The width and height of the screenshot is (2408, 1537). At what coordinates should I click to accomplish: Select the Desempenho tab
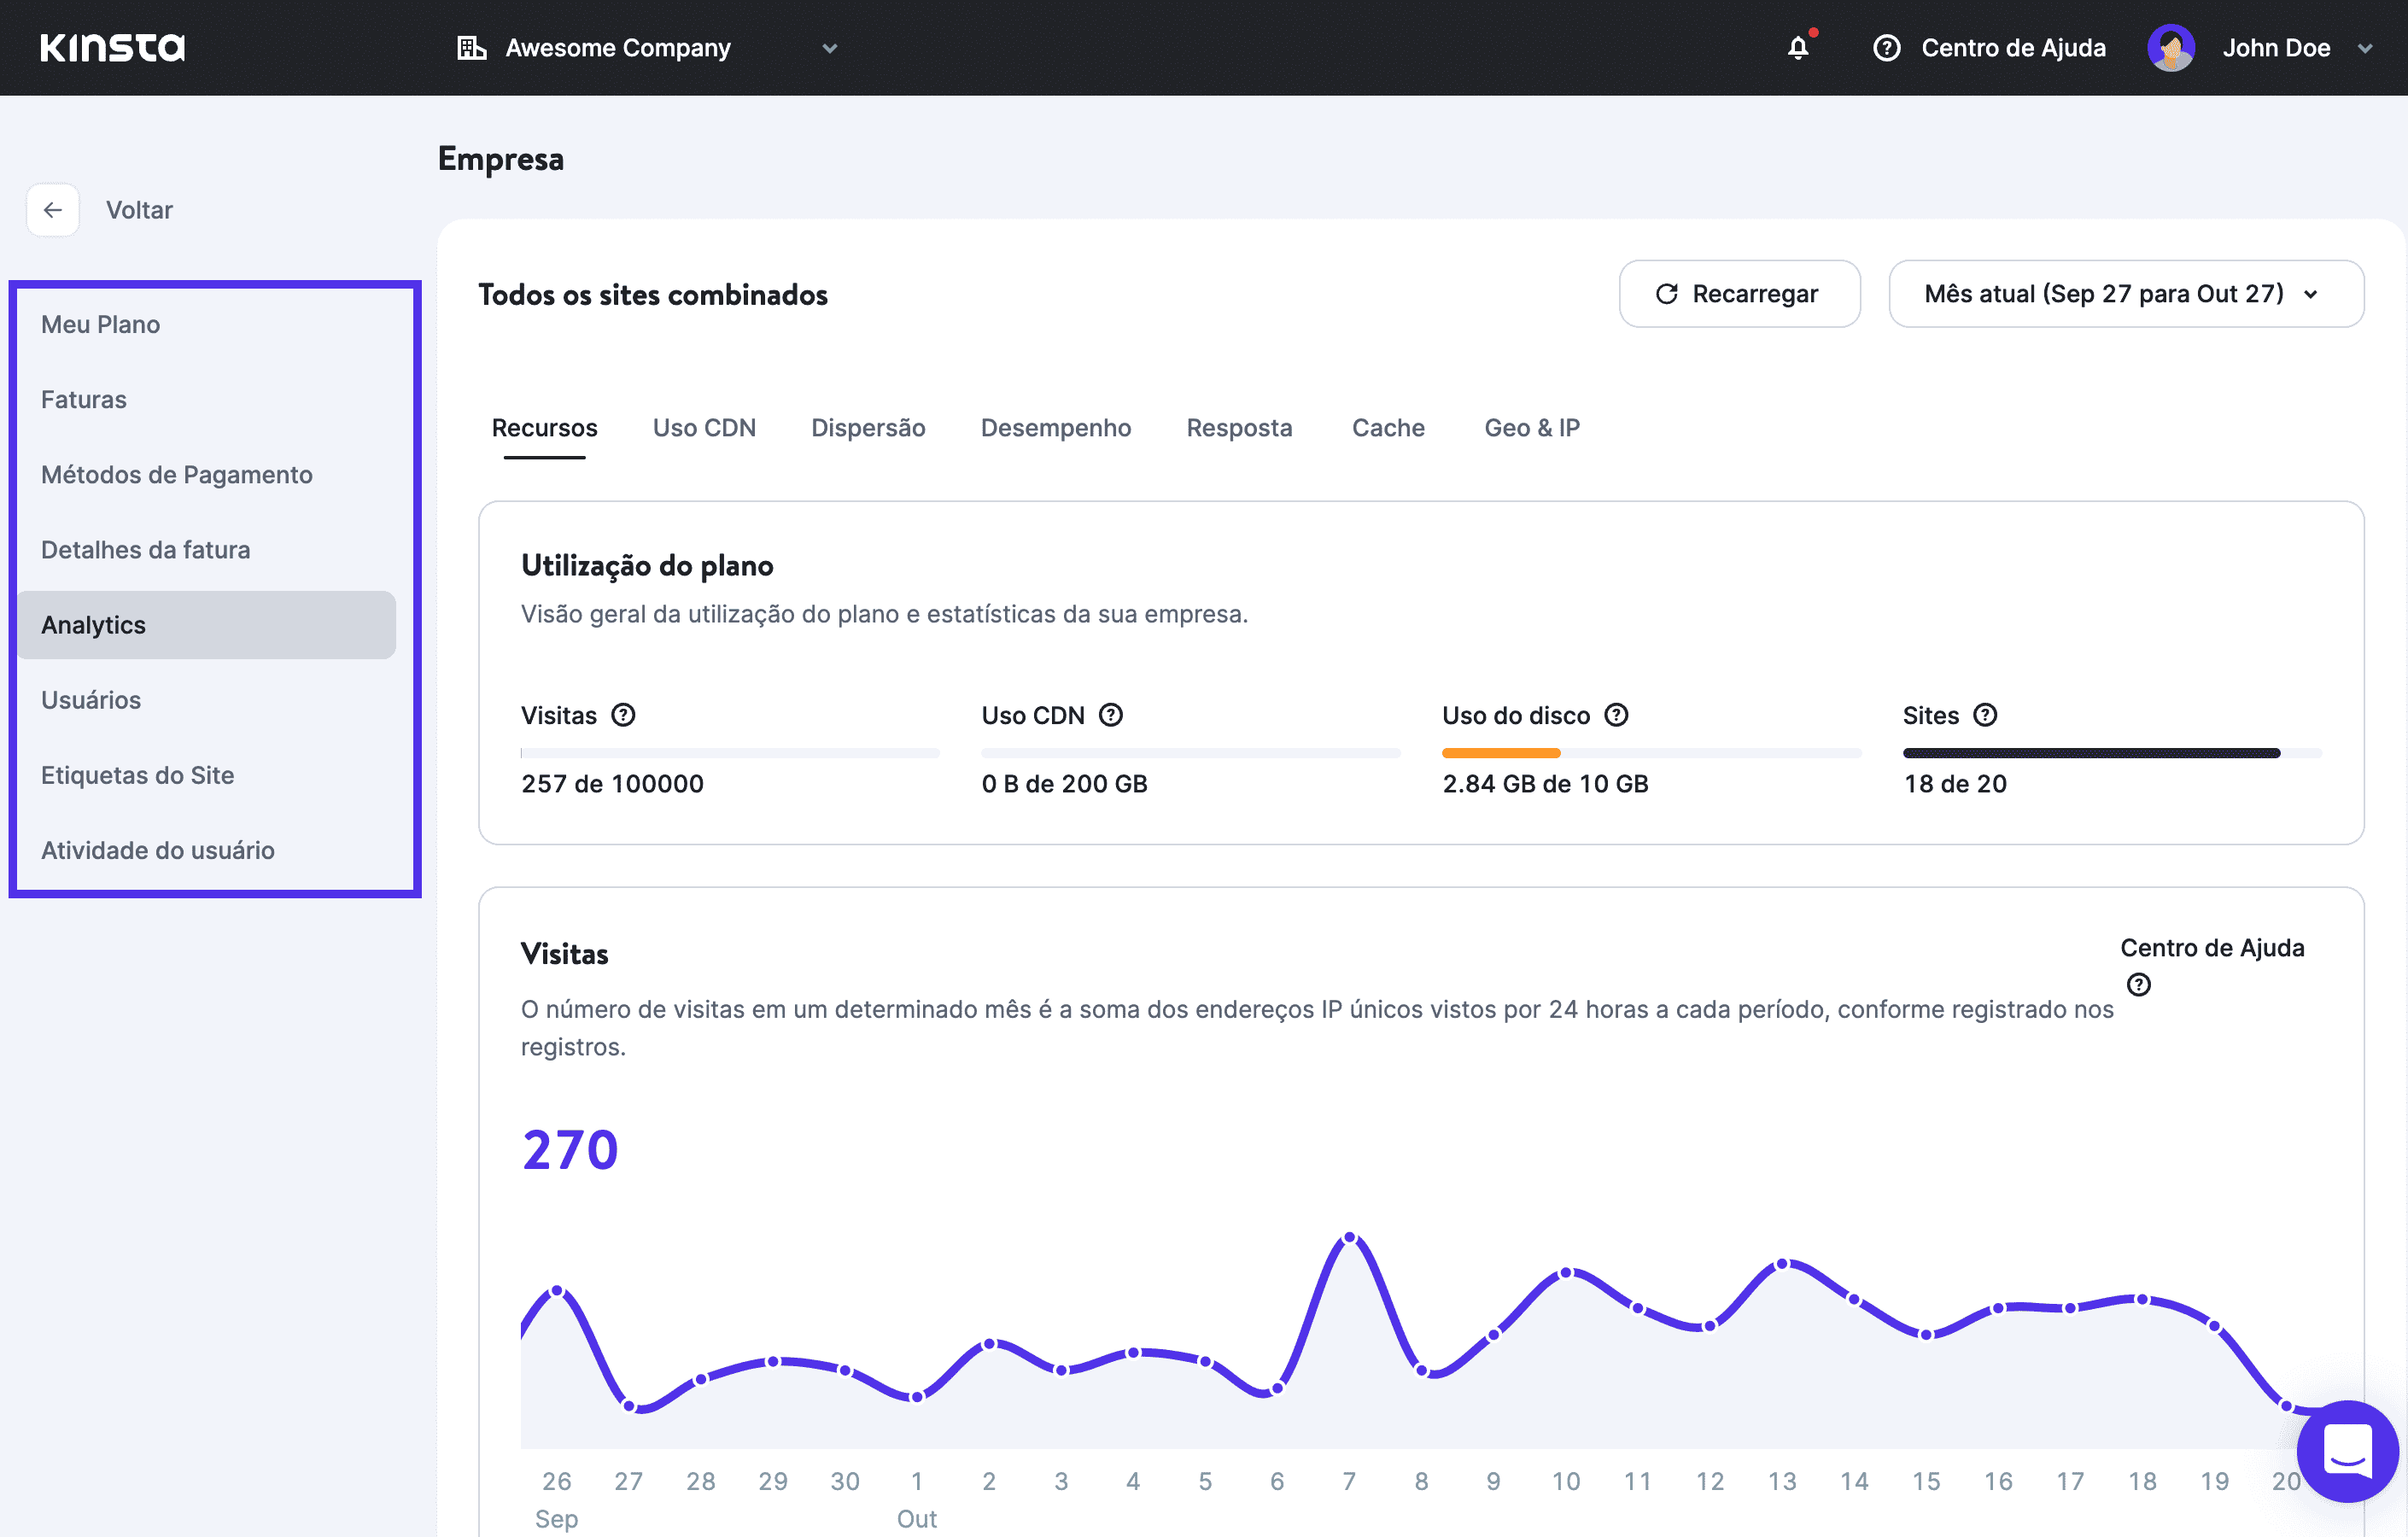coord(1056,426)
